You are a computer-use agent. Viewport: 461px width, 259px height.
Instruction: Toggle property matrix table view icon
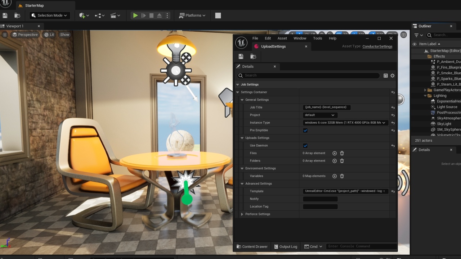coord(386,76)
